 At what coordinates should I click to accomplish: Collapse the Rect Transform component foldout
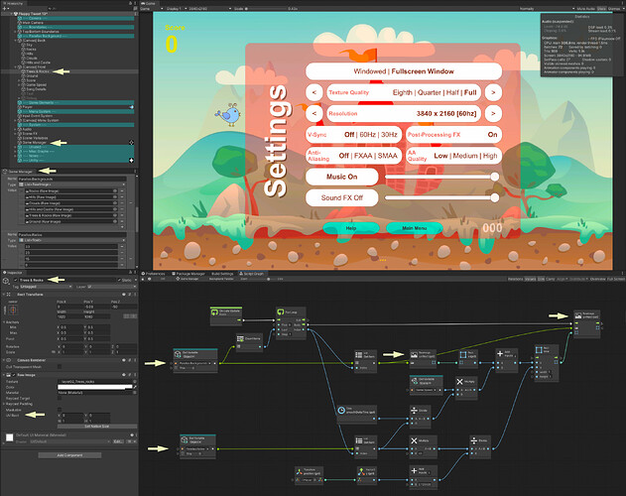tap(4, 295)
